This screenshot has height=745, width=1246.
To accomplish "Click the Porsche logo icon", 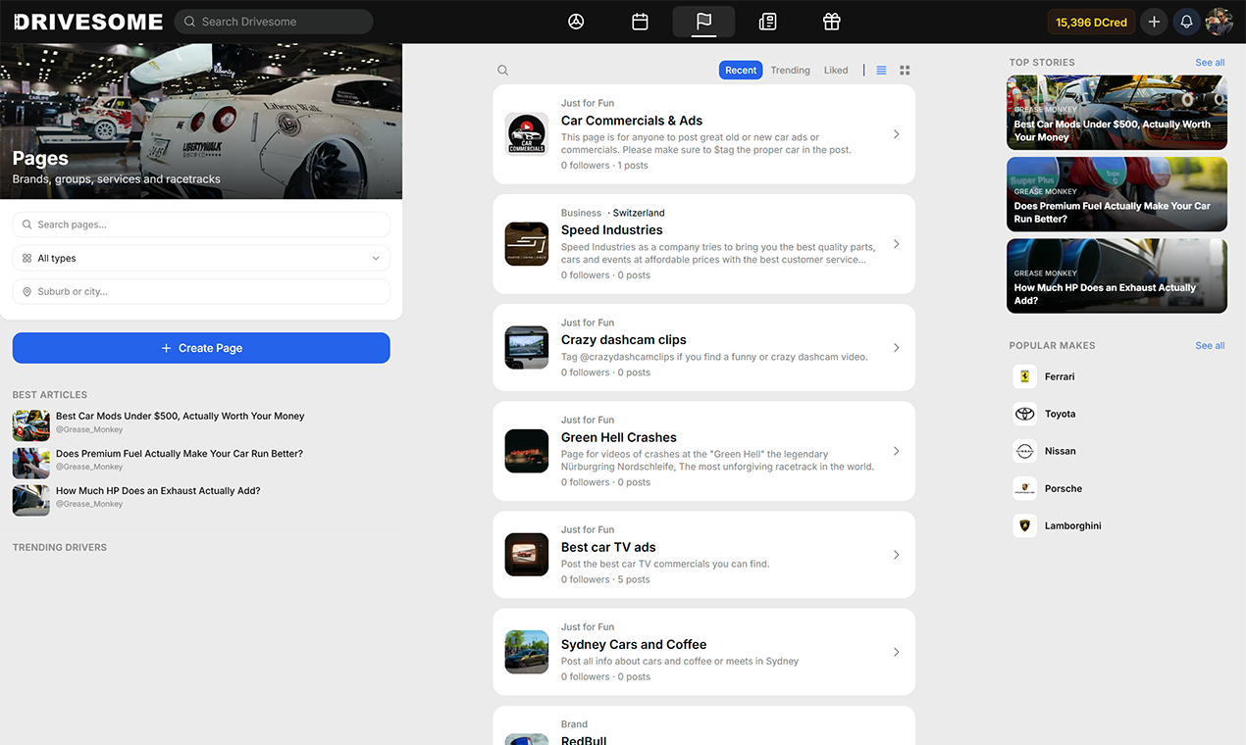I will [x=1024, y=488].
